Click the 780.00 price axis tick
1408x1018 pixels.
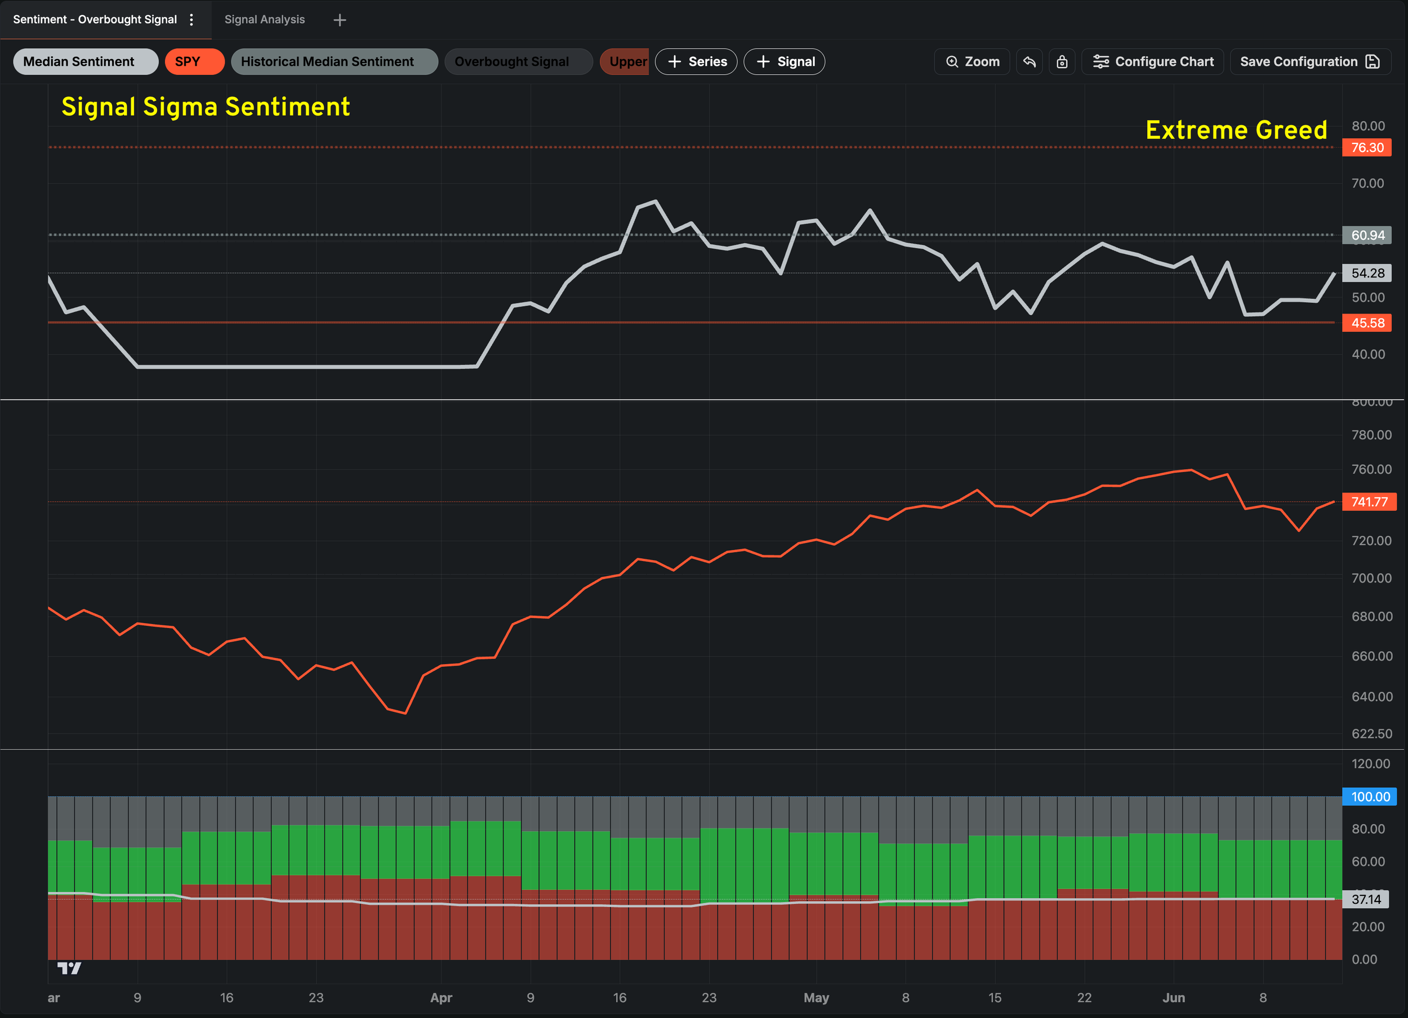click(1372, 435)
